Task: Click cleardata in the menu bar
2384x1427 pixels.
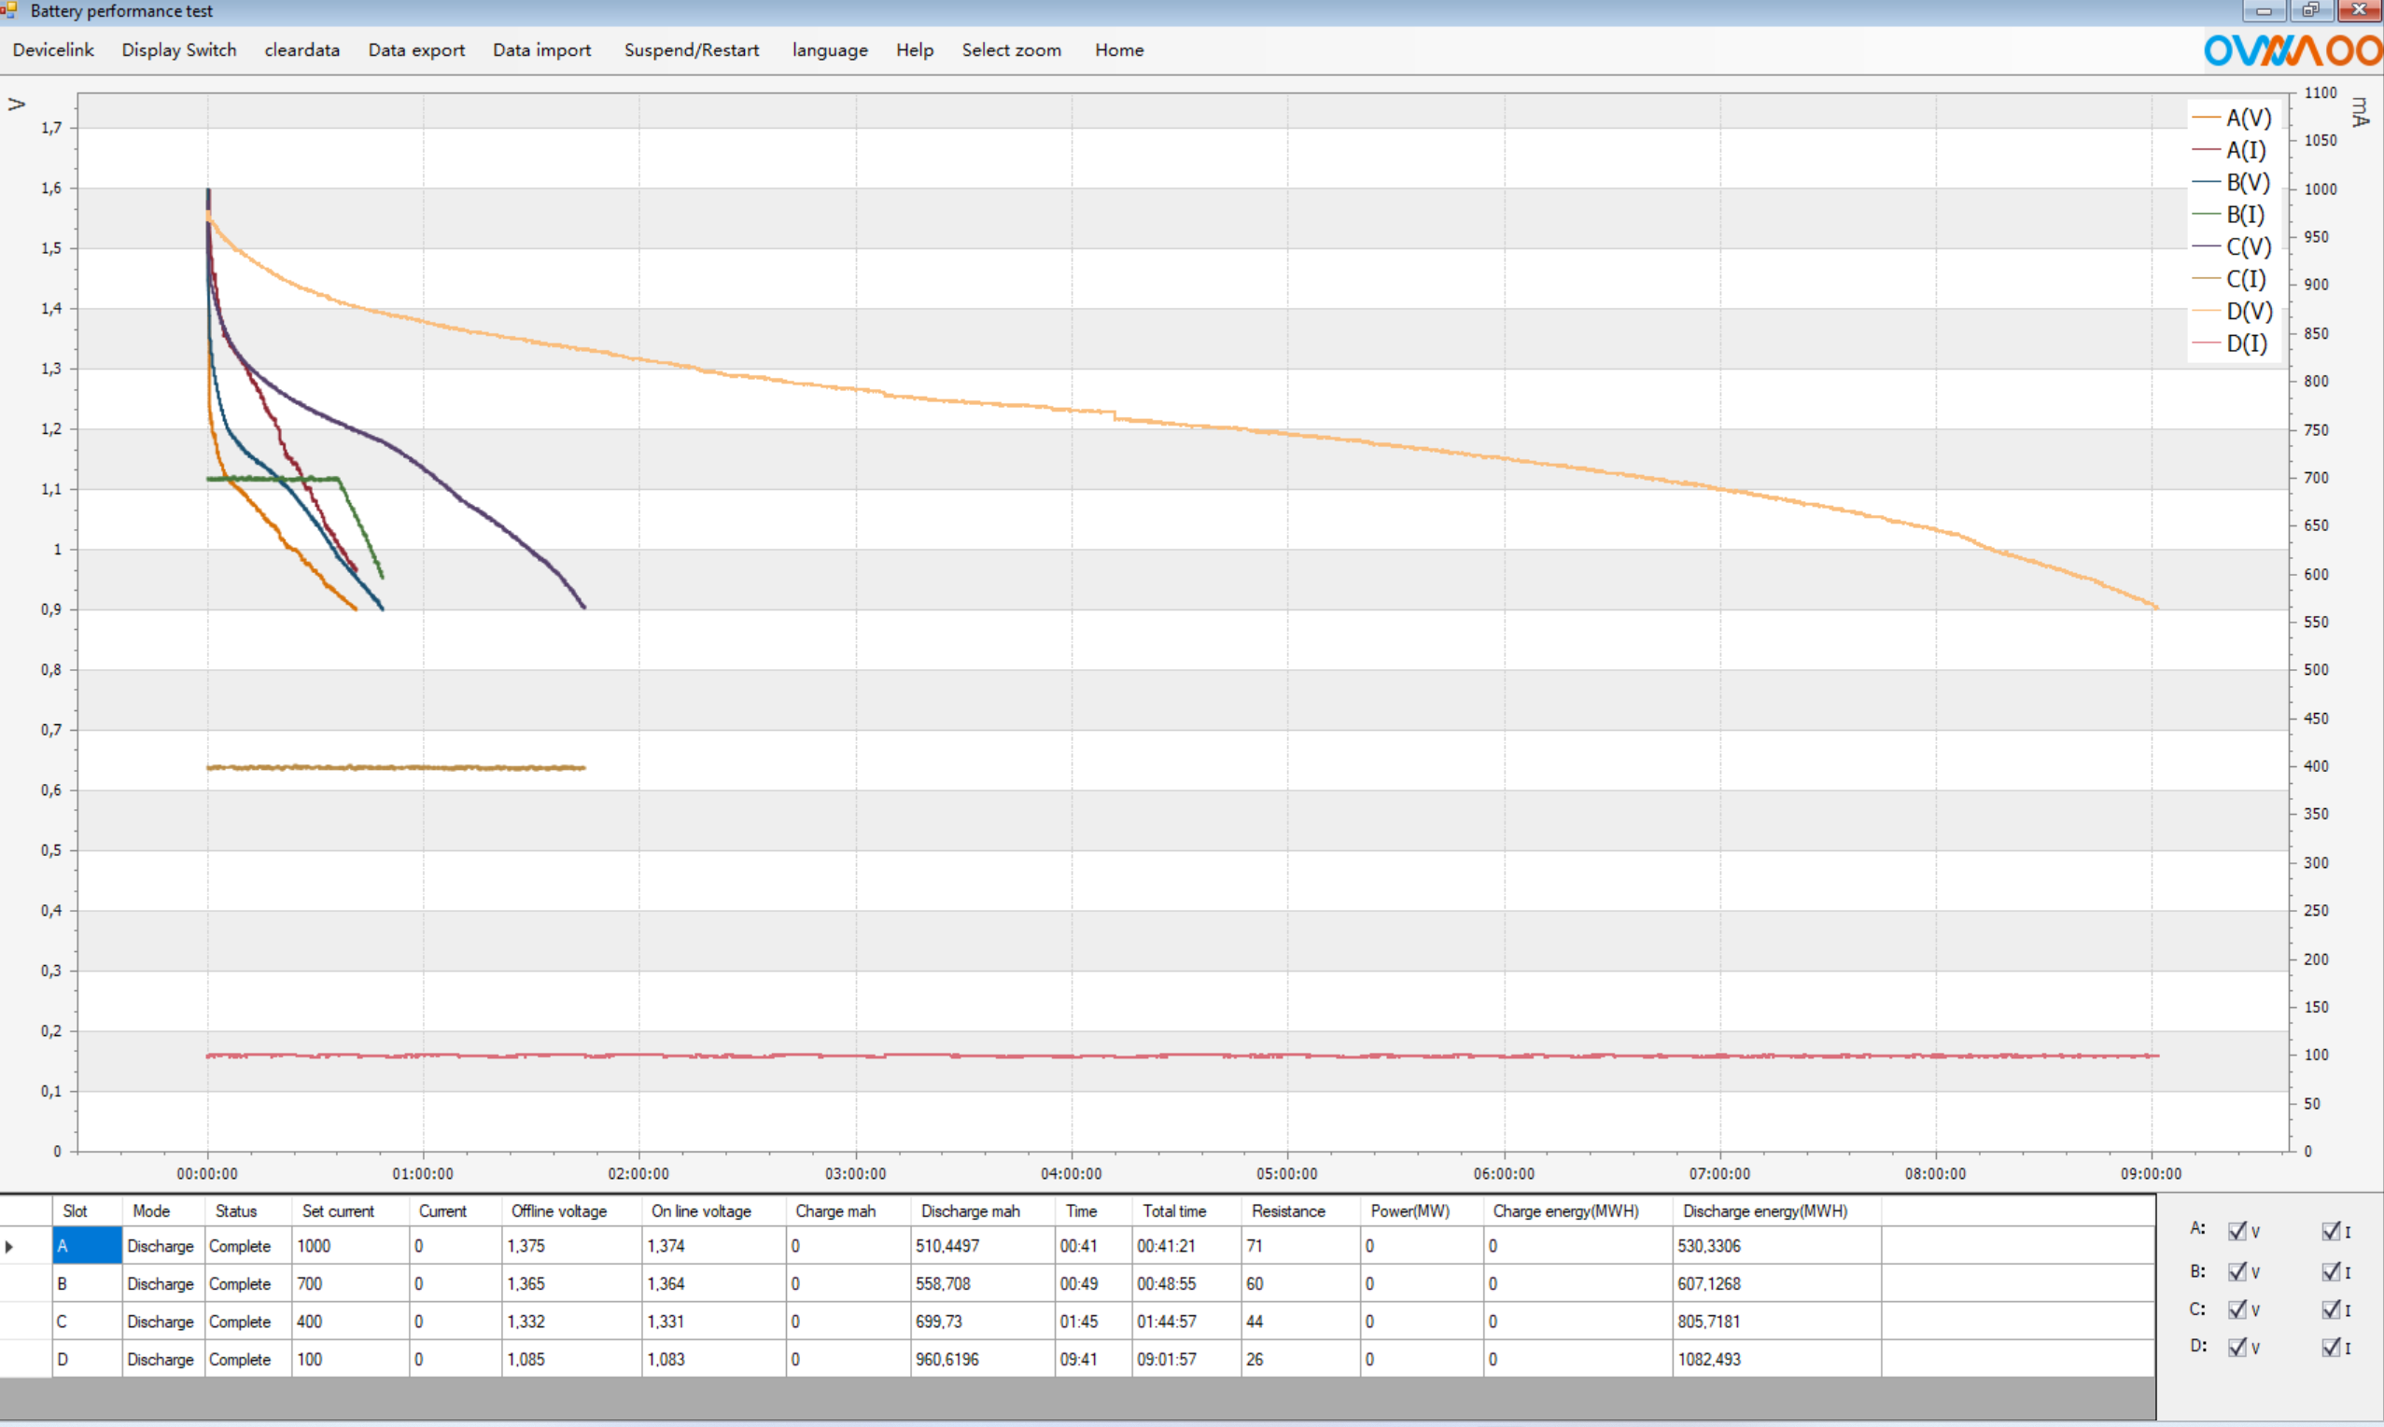Action: 302,50
